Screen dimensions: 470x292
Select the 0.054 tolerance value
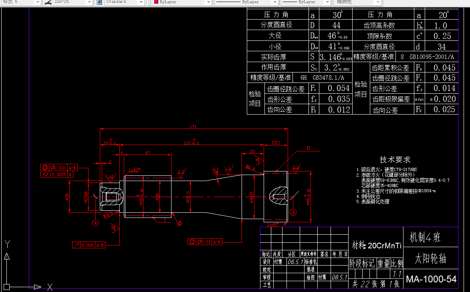339,88
